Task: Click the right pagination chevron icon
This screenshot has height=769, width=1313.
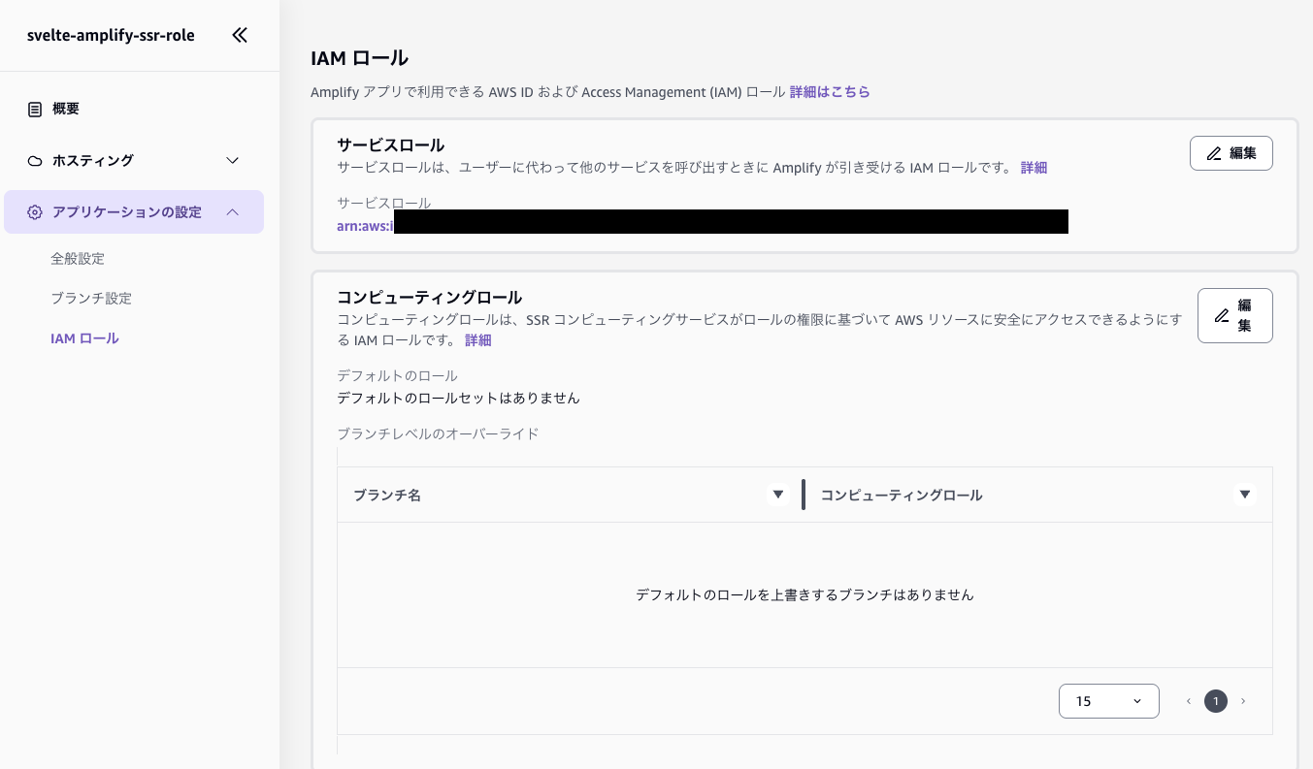Action: tap(1243, 701)
